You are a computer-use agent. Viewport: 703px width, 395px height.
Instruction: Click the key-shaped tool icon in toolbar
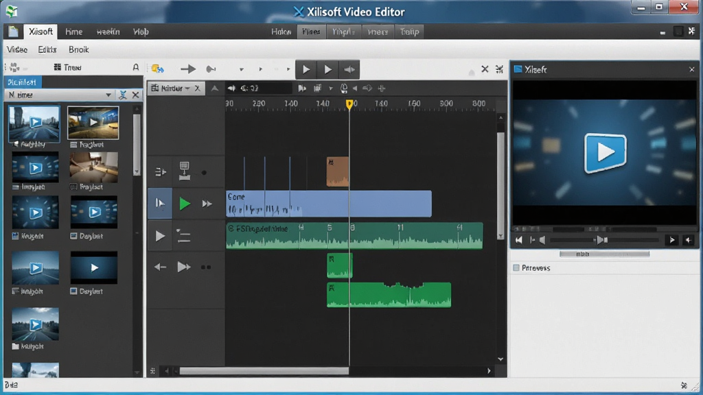tap(210, 69)
